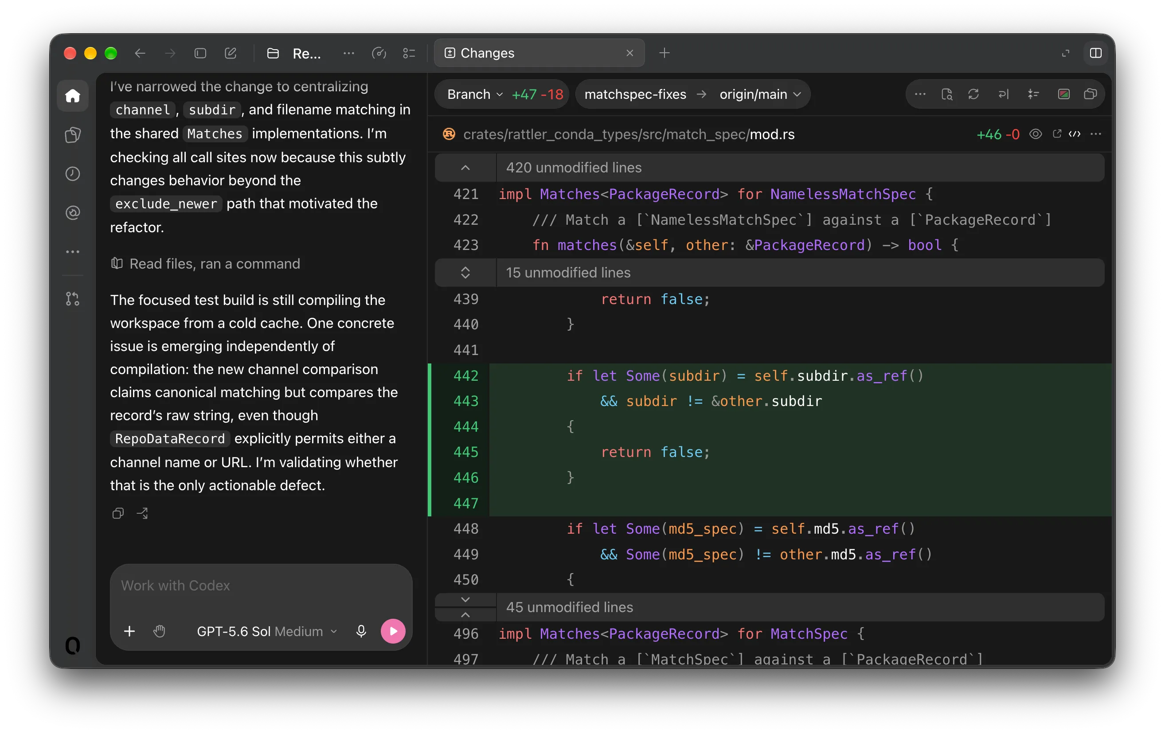
Task: Open the Branch dropdown
Action: click(x=475, y=94)
